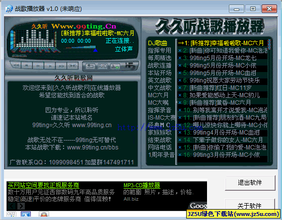The image size is (282, 220).
Task: Click the stop playback button
Action: coord(27,66)
